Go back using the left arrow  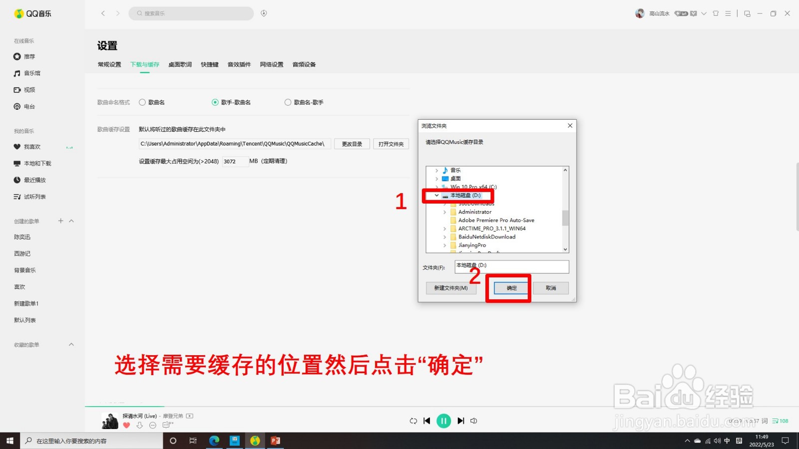pyautogui.click(x=103, y=13)
